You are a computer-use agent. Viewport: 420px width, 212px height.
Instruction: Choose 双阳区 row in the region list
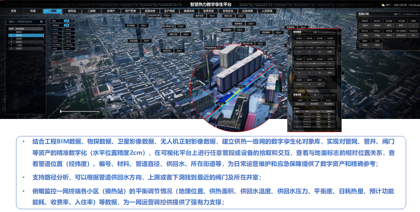coord(19,48)
